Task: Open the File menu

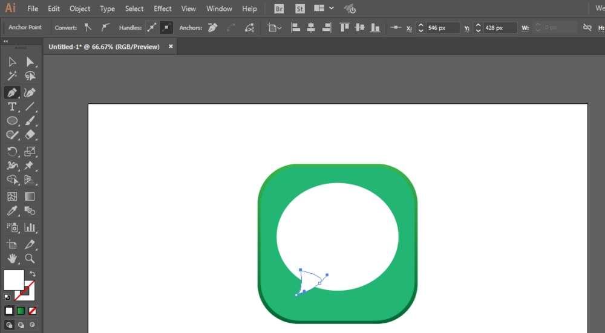Action: pyautogui.click(x=33, y=8)
